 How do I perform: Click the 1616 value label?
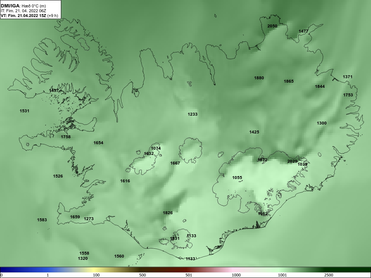125,181
